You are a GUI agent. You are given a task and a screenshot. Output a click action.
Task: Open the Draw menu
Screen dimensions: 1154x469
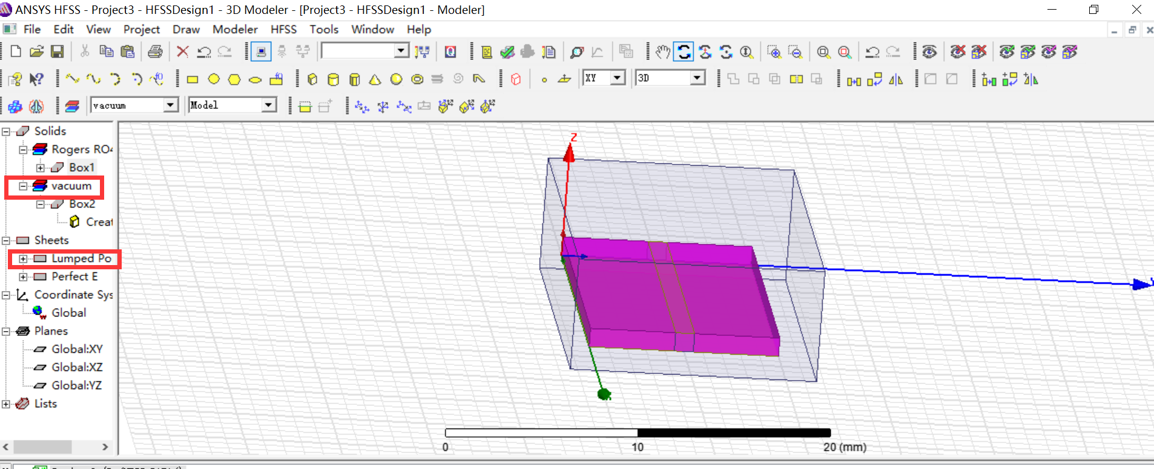tap(186, 29)
